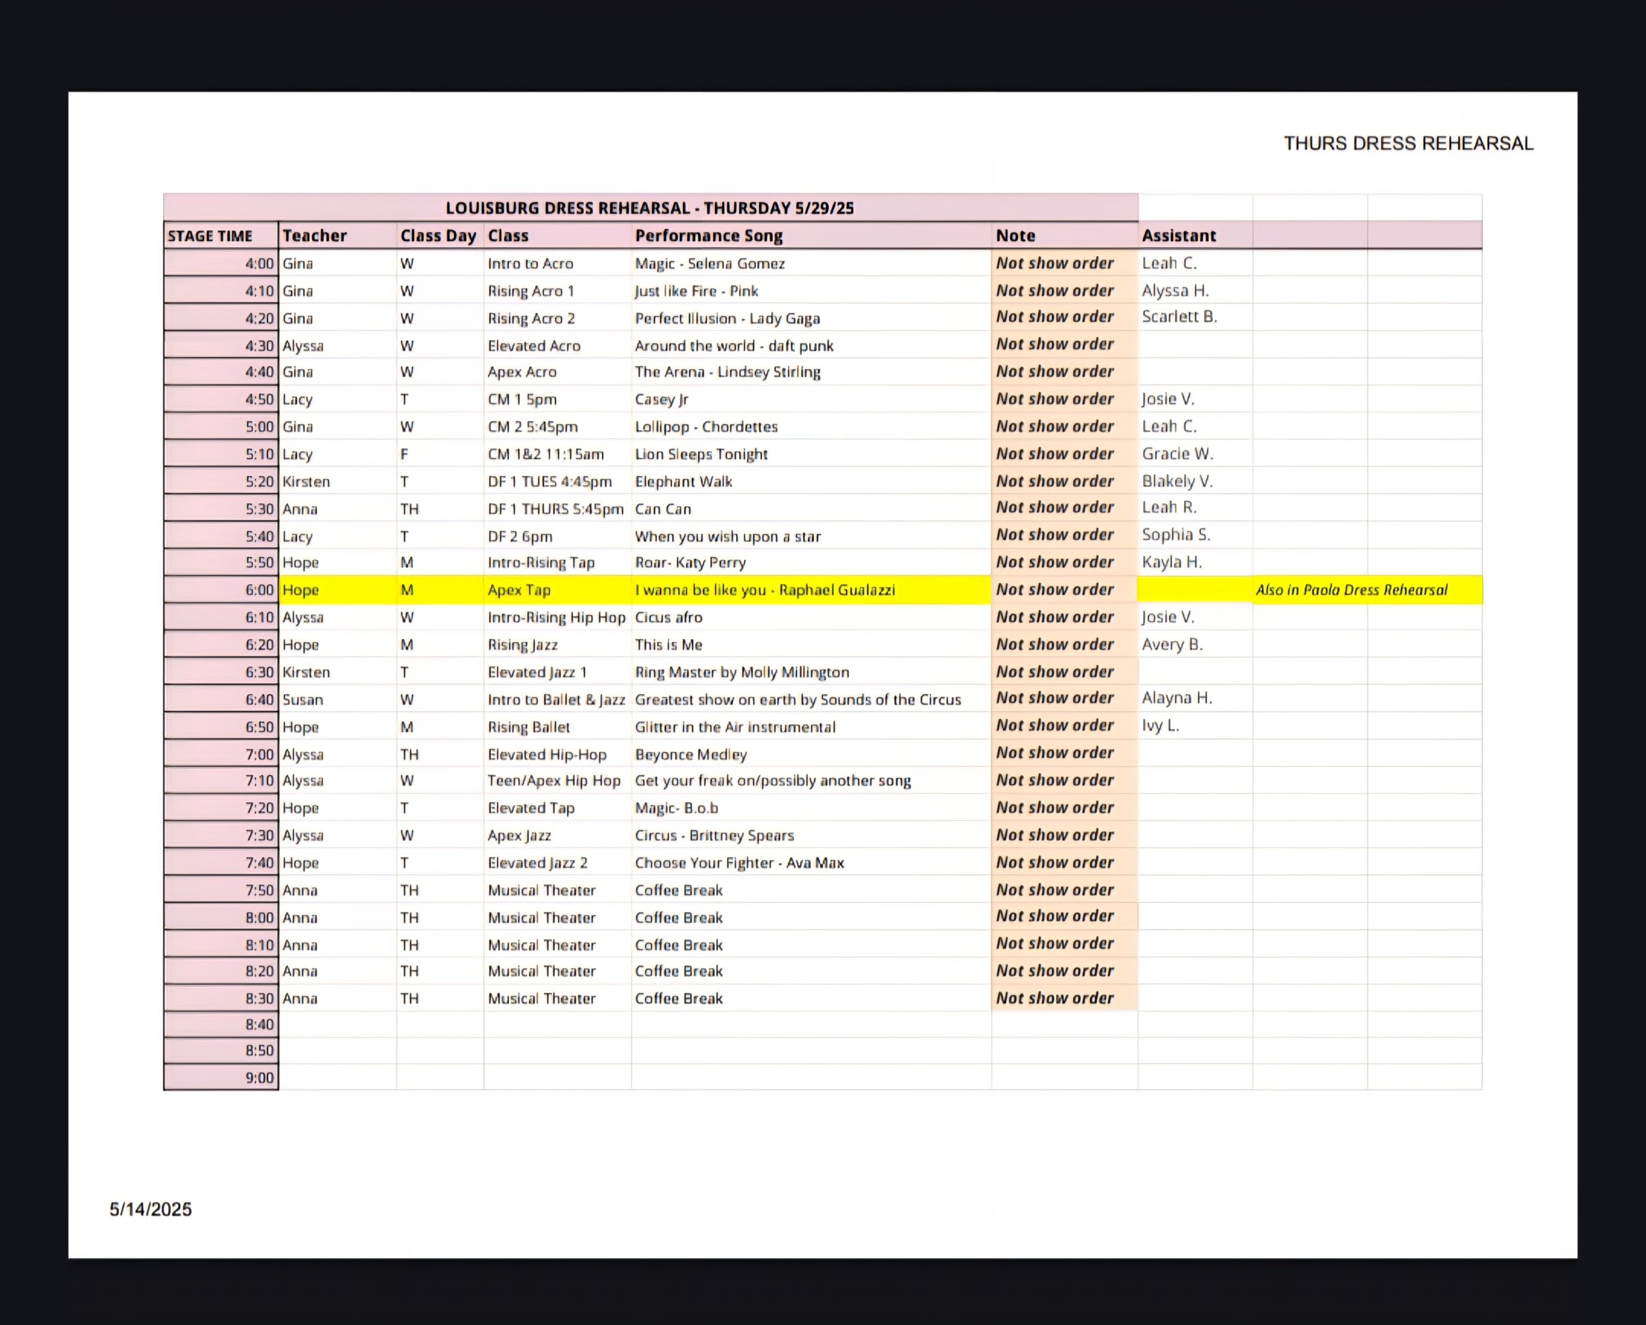Click assistant Gracie W. cell
Viewport: 1646px width, 1325px height.
pyautogui.click(x=1195, y=454)
